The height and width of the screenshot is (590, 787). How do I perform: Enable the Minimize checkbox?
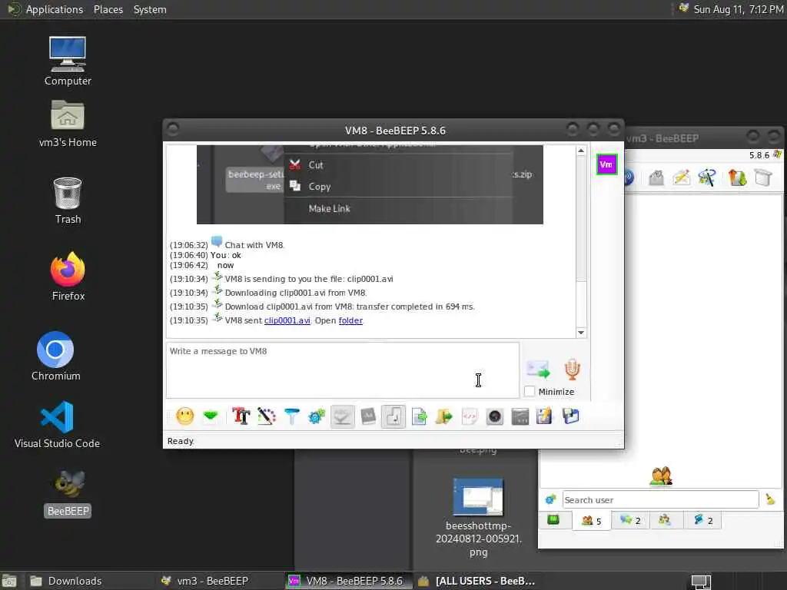tap(530, 391)
